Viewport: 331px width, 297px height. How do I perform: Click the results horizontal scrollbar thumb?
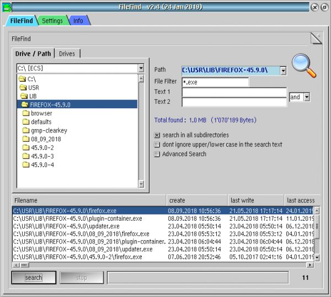[24, 265]
